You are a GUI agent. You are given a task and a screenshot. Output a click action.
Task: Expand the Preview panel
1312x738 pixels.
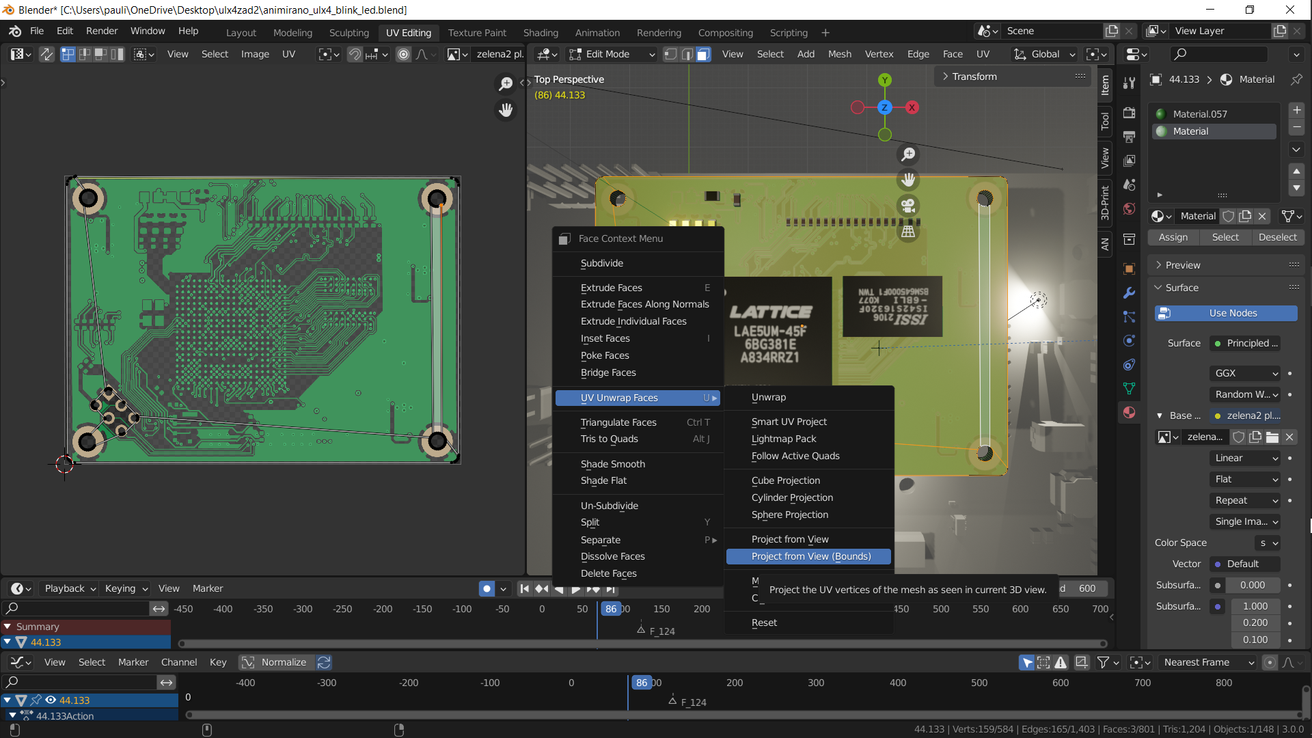tap(1182, 265)
